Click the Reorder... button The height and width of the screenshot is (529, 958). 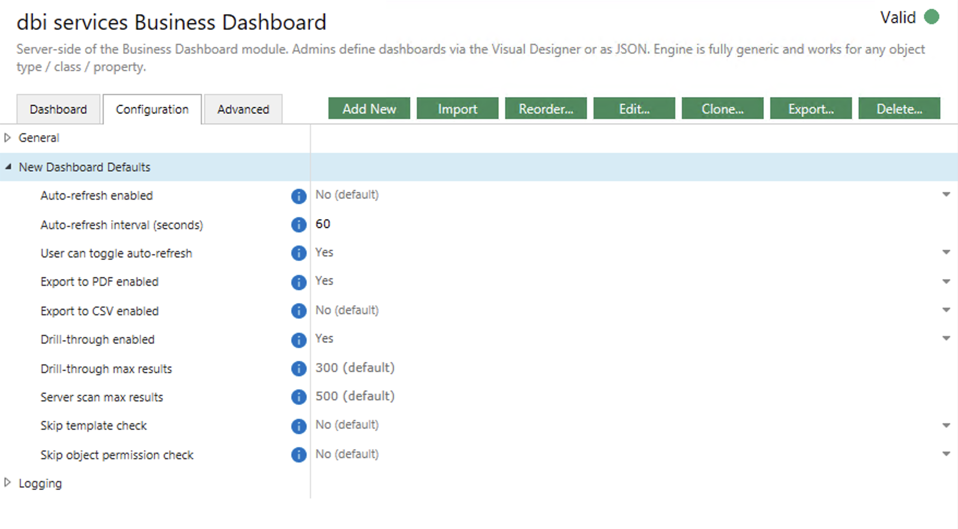(x=546, y=109)
